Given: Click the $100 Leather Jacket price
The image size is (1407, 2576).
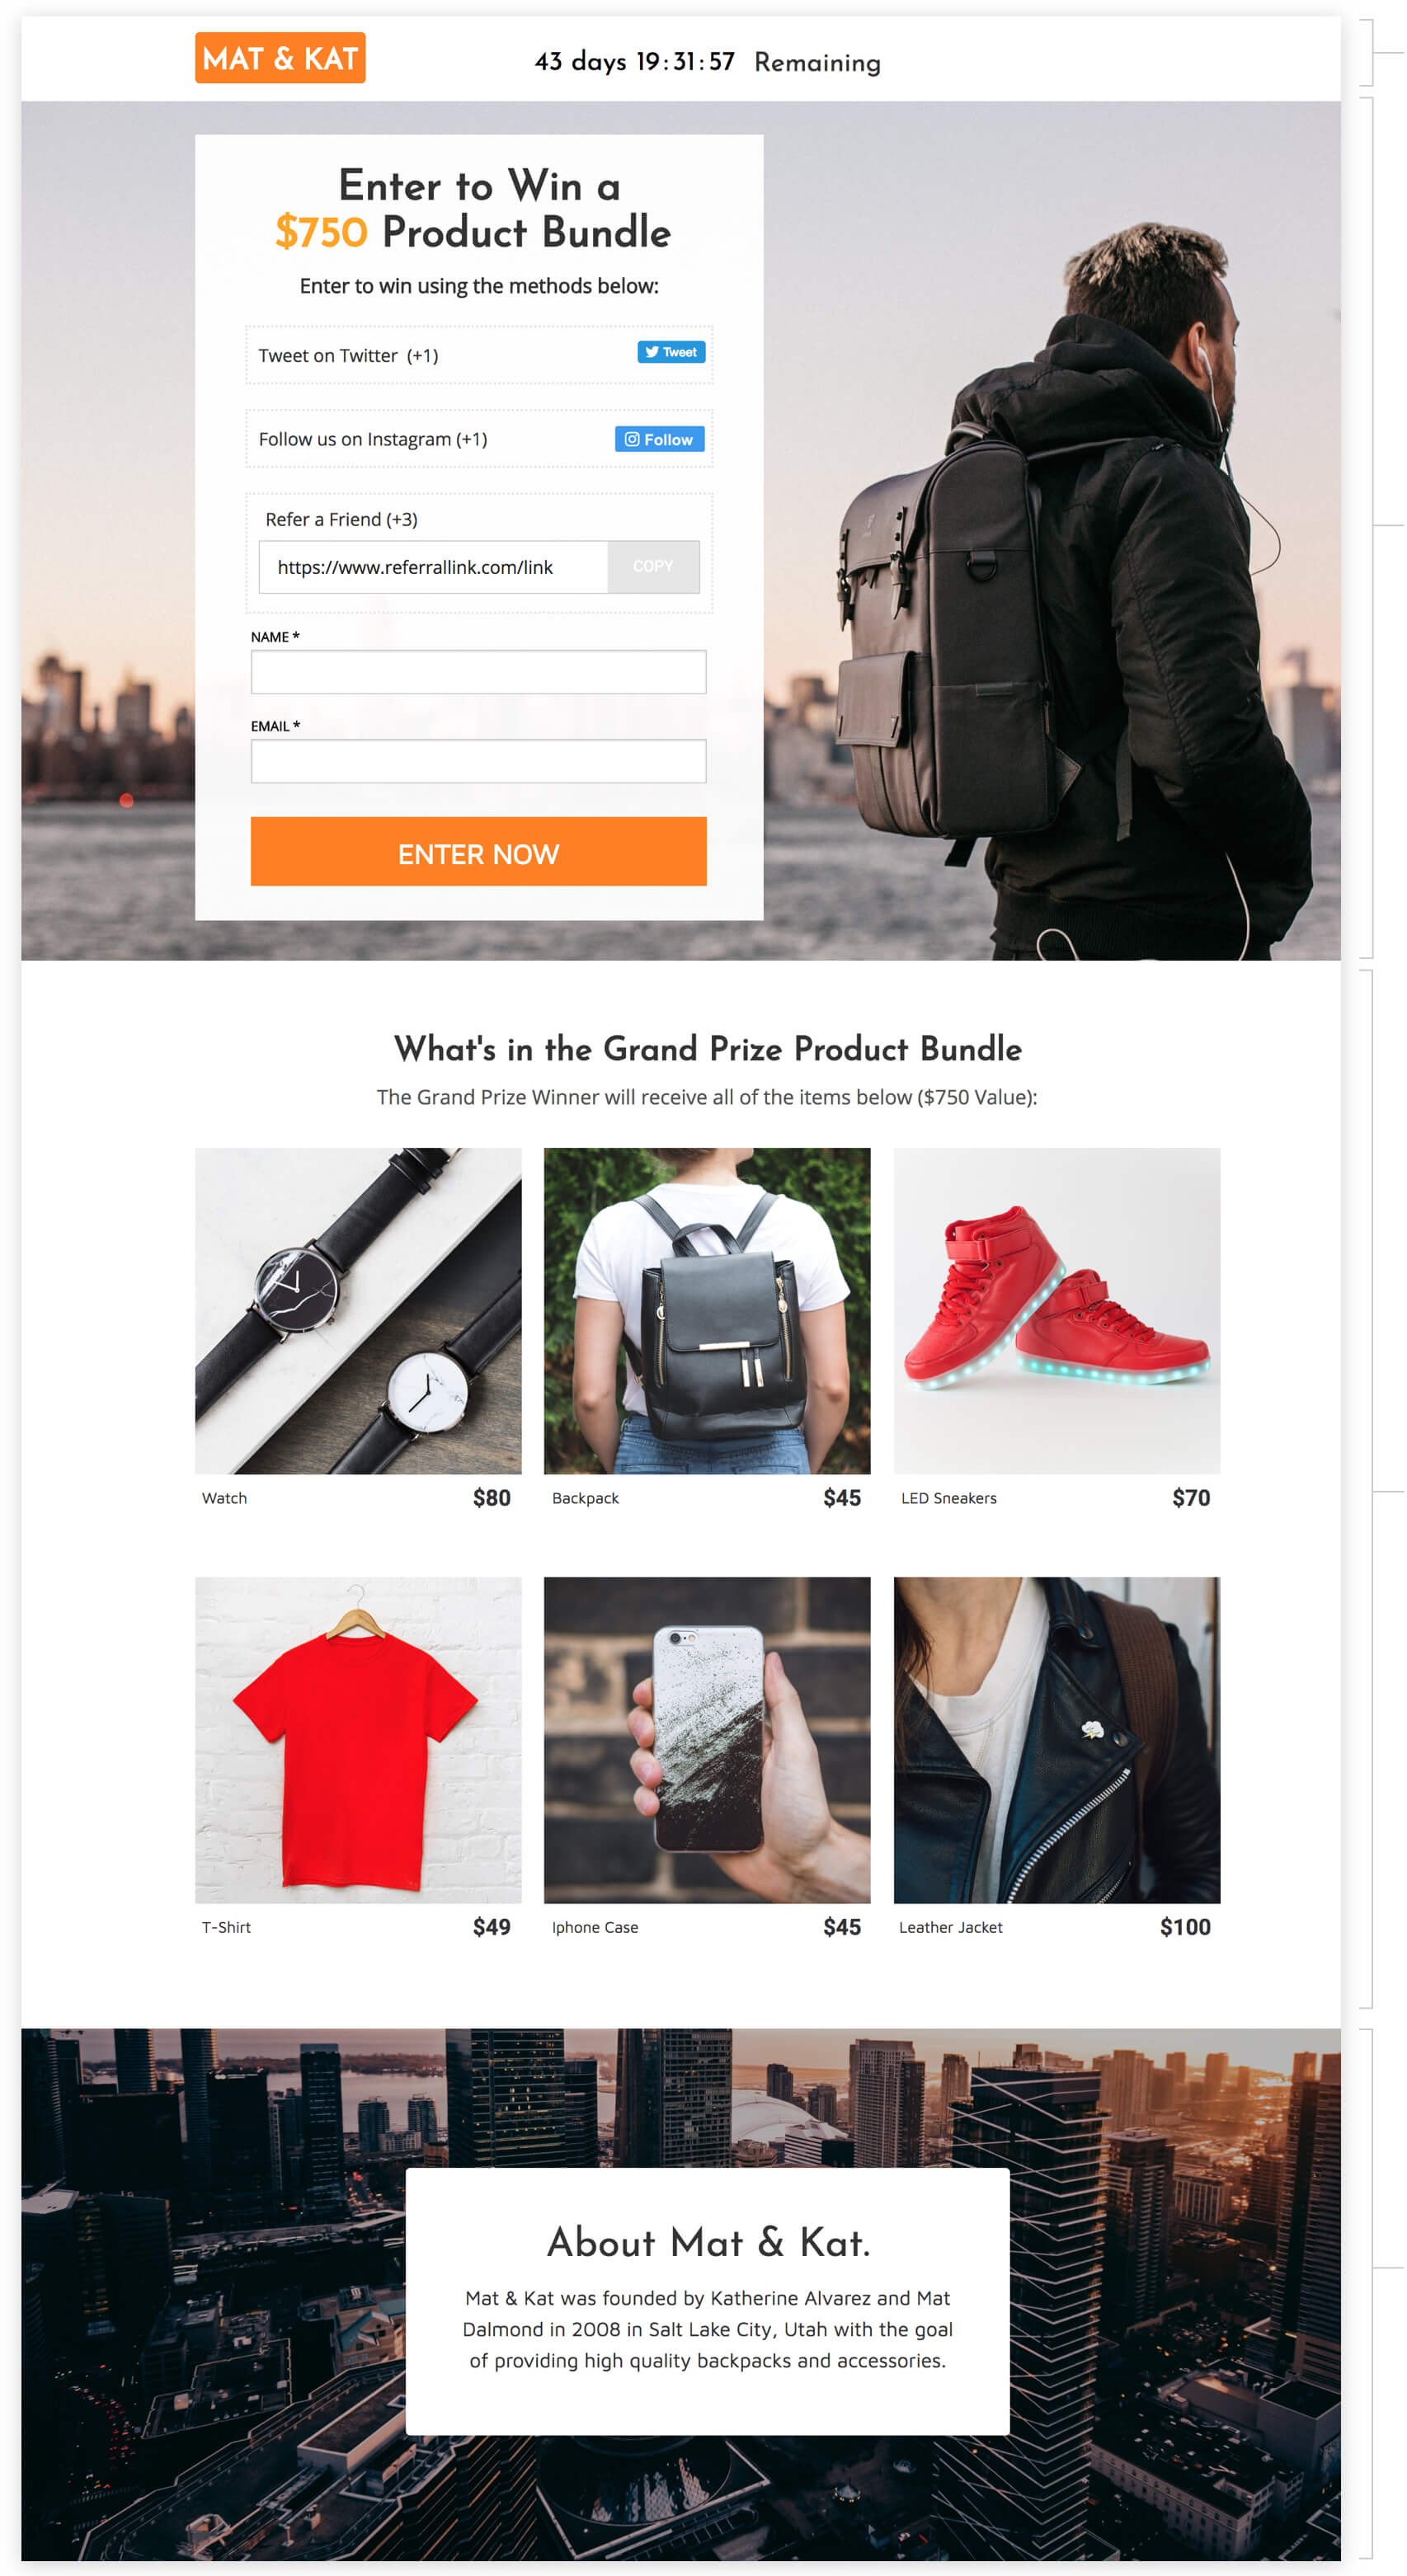Looking at the screenshot, I should click(1185, 1927).
